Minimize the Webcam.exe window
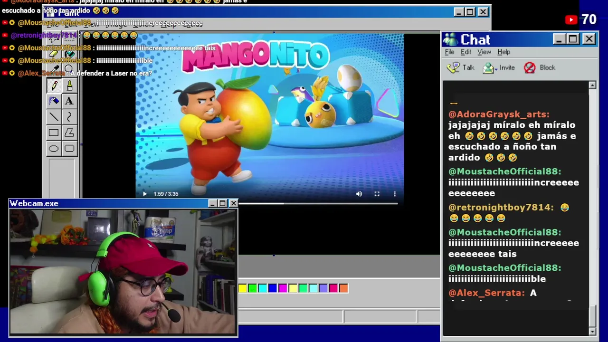 (x=212, y=203)
